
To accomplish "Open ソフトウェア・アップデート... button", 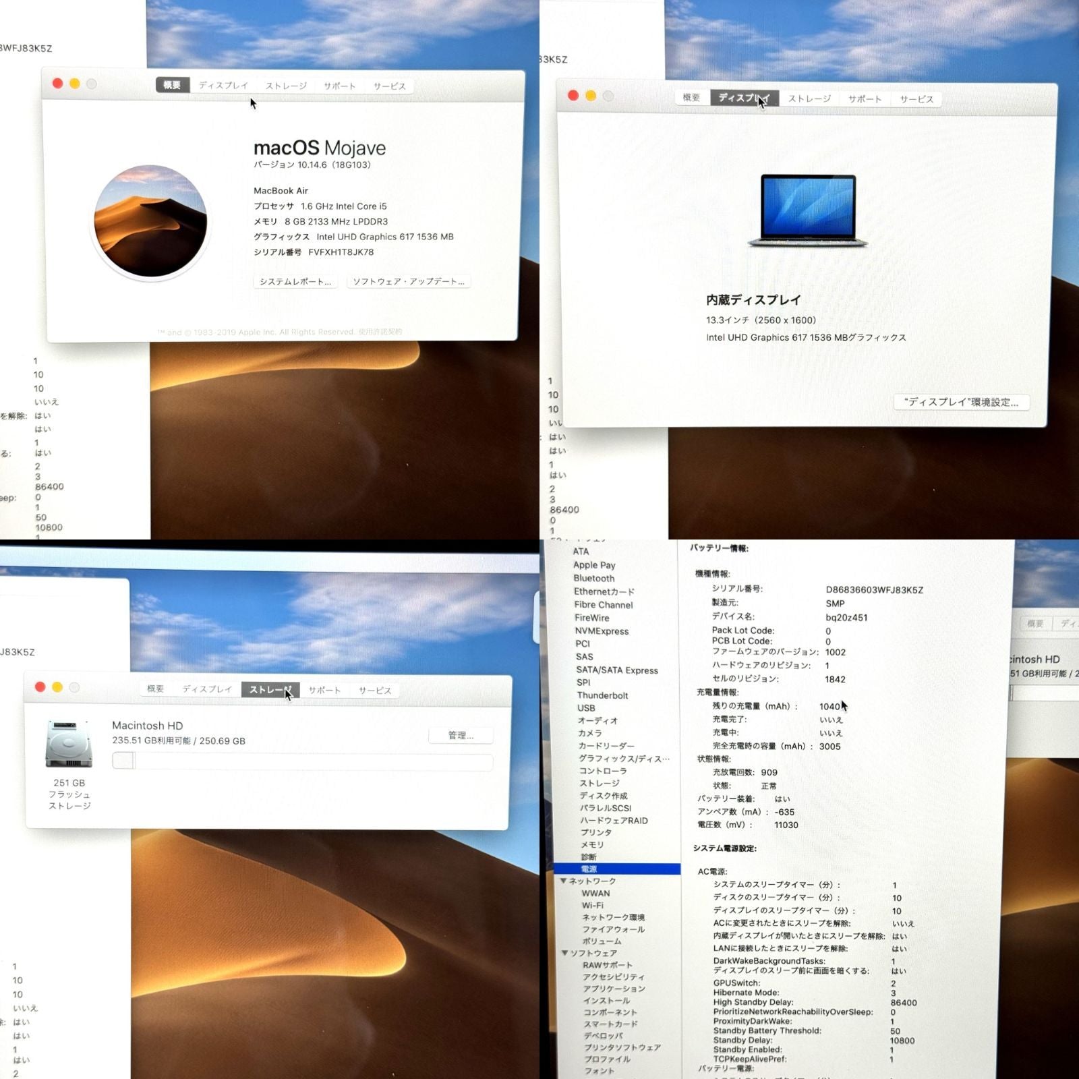I will coord(409,281).
